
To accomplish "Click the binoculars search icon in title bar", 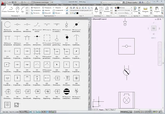I will [x=124, y=2].
